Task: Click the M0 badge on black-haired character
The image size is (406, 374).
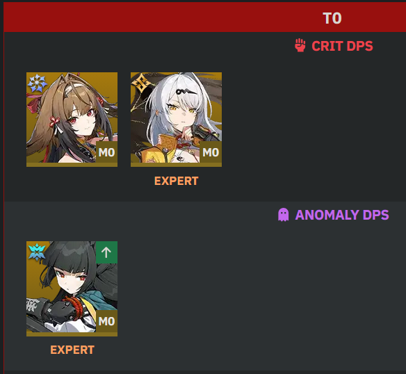Action: (x=106, y=321)
